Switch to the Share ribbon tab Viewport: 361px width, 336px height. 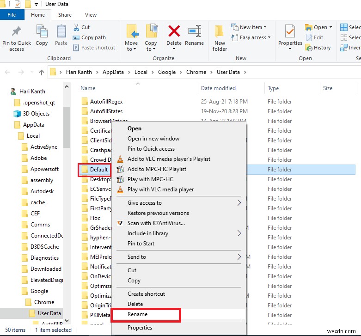click(x=65, y=15)
